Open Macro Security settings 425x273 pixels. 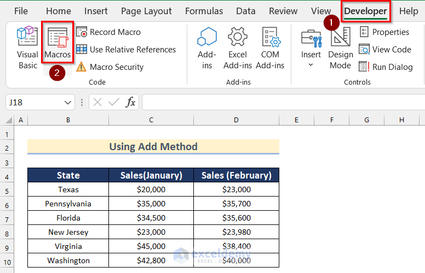click(x=110, y=67)
